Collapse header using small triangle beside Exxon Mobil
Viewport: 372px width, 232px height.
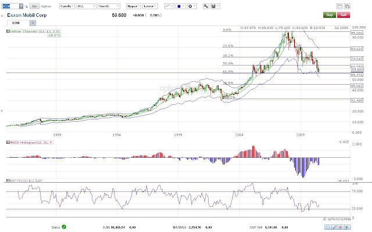click(2, 16)
